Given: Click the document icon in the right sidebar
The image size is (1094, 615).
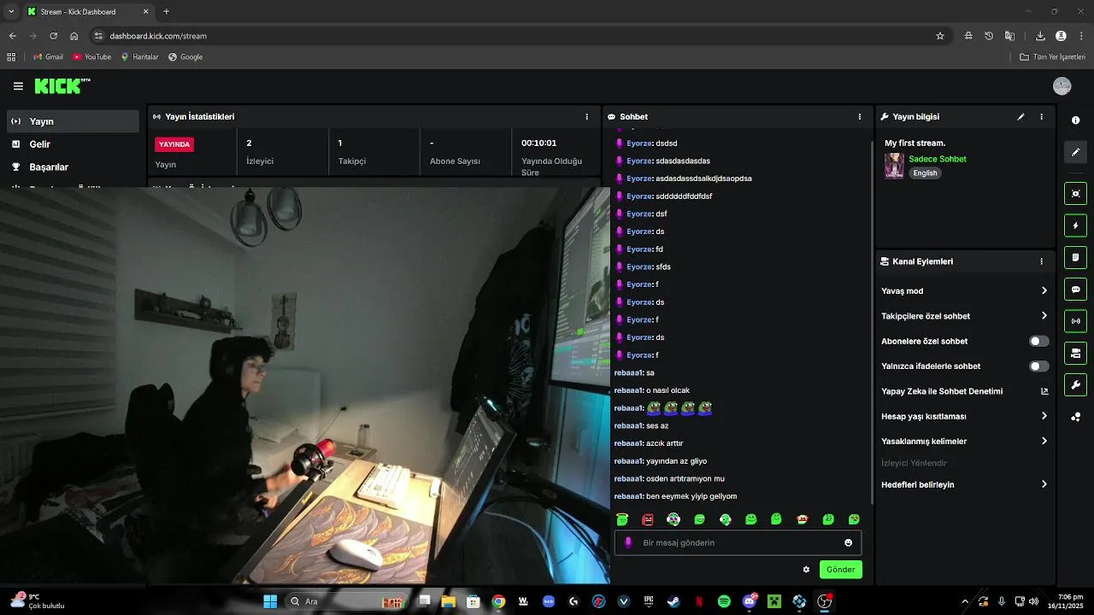Looking at the screenshot, I should coord(1075,257).
